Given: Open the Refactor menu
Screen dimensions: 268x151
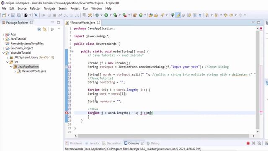Looking at the screenshot, I should (x=35, y=8).
